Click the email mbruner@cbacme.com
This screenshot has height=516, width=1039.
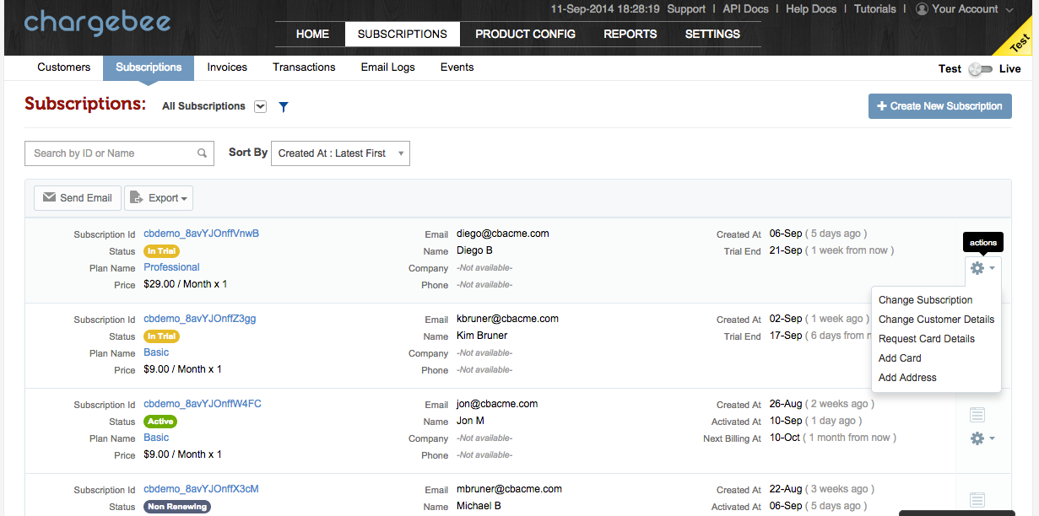(509, 489)
